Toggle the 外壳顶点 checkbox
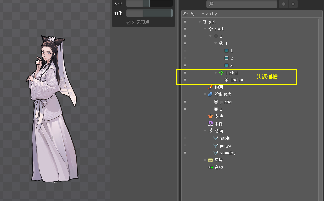The height and width of the screenshot is (201, 324). click(x=128, y=22)
